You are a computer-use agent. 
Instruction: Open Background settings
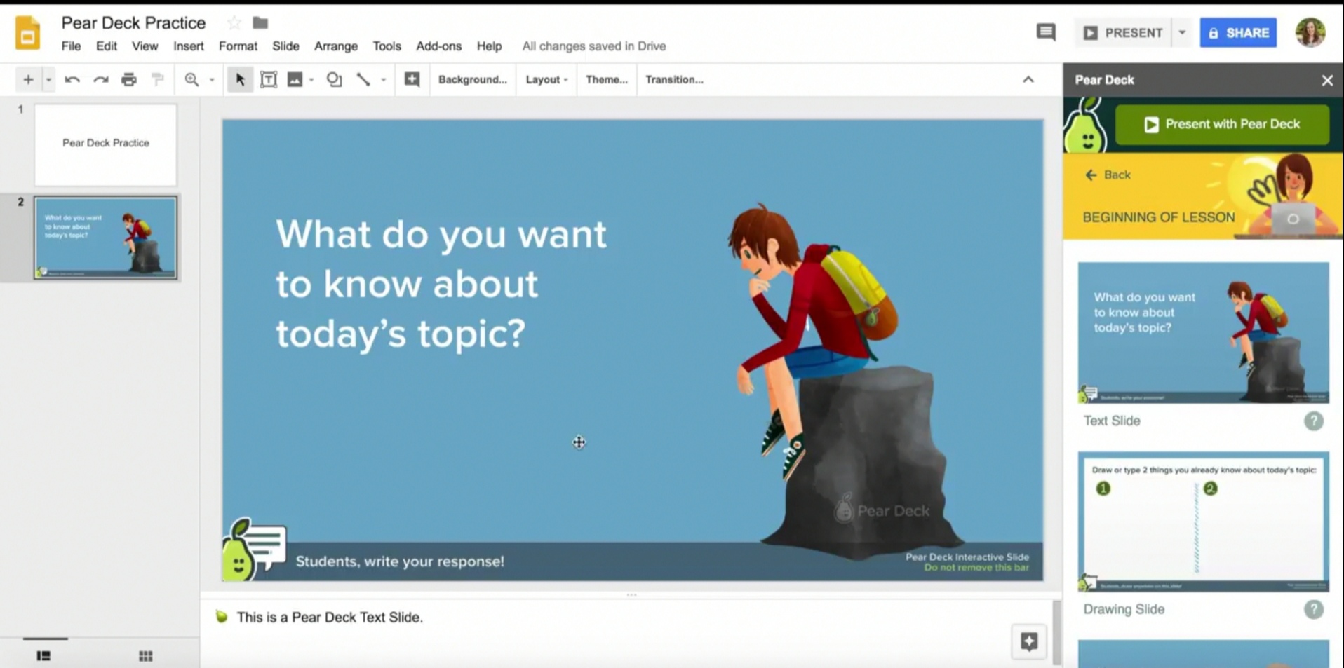[x=472, y=79]
